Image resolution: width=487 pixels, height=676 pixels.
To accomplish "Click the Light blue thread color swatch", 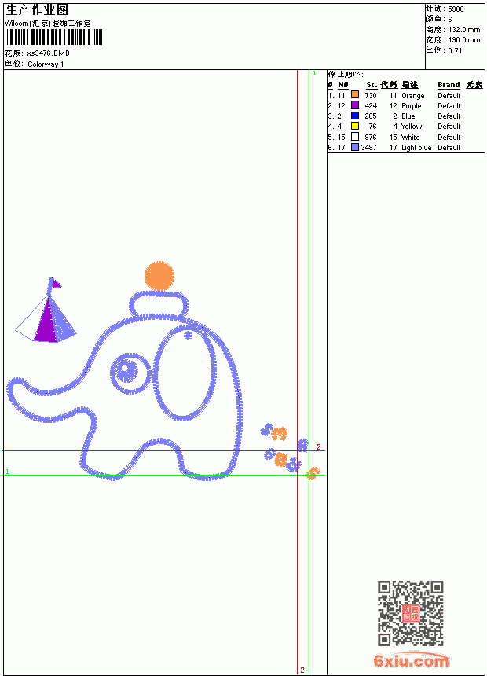I will click(x=355, y=147).
